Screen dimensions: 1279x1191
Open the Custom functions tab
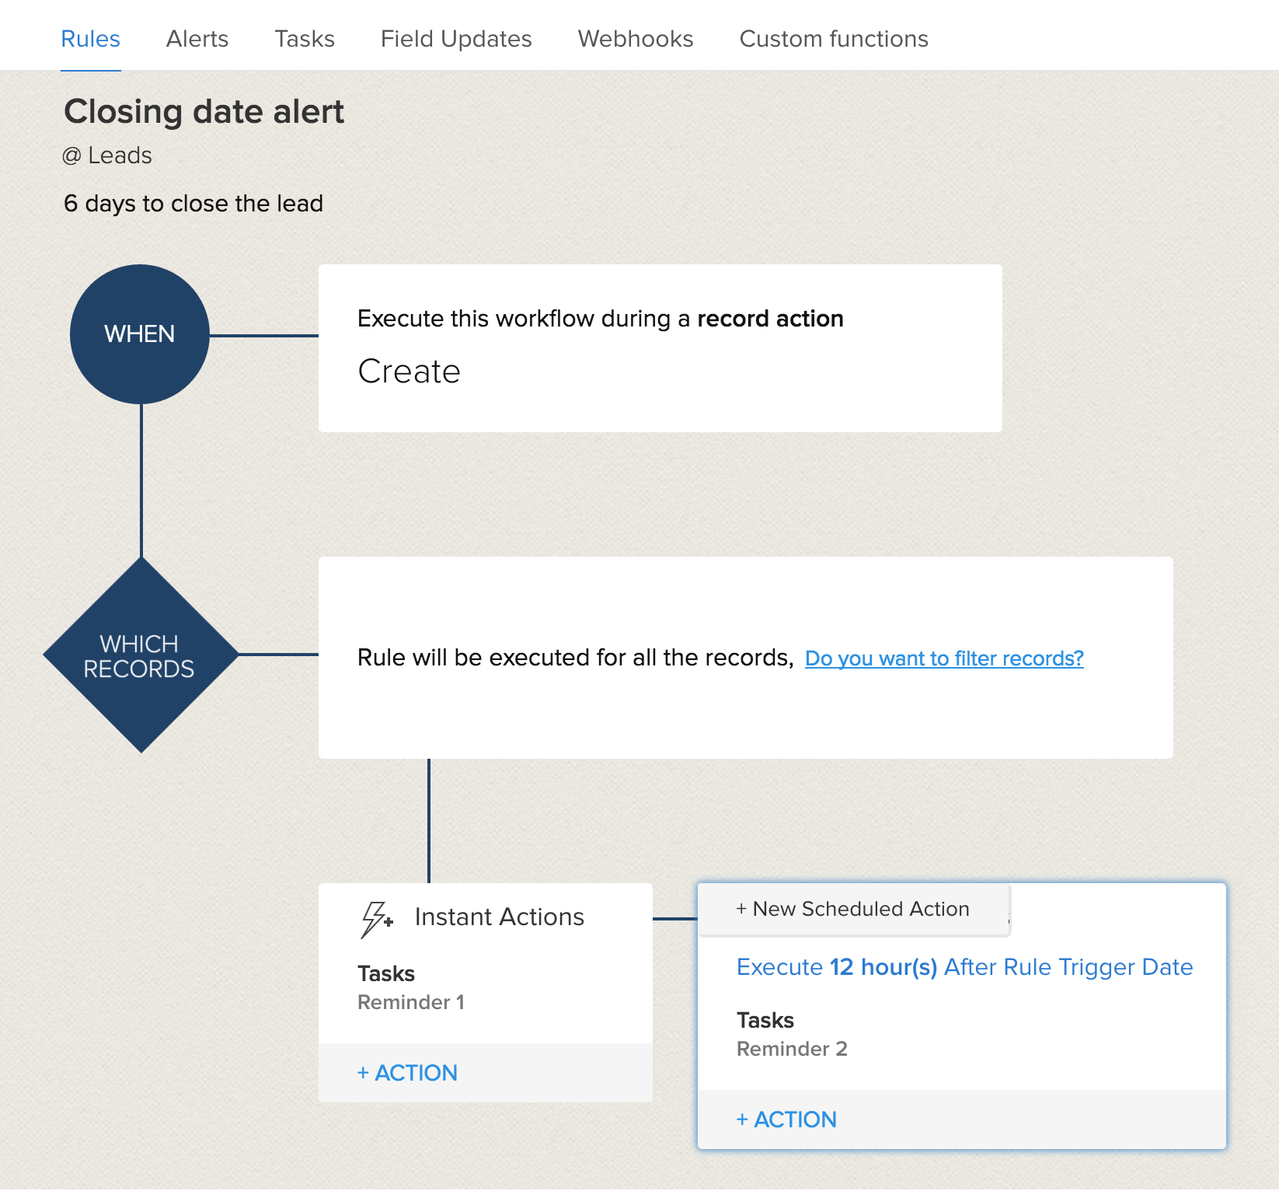pos(834,39)
